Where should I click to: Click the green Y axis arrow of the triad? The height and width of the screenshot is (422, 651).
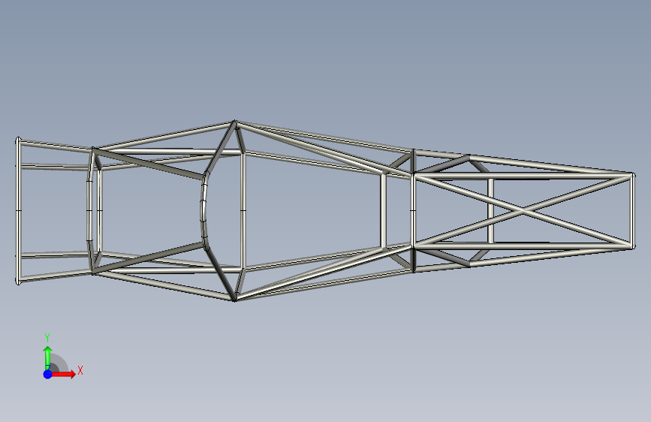click(48, 357)
